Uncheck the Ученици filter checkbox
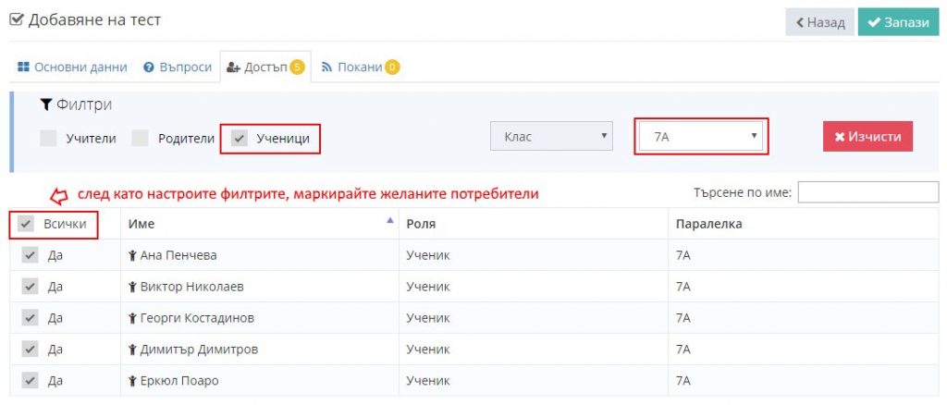 point(240,139)
